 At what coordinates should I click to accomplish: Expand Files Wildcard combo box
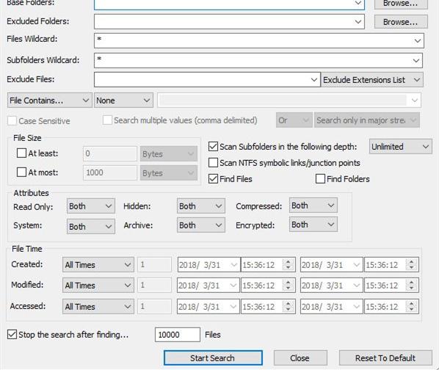(418, 41)
